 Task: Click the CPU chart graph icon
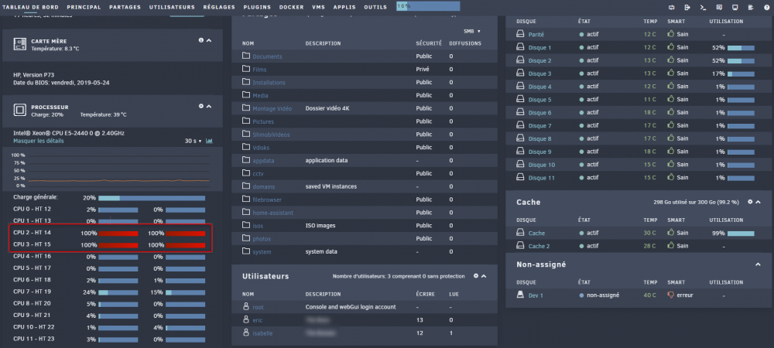[x=209, y=141]
